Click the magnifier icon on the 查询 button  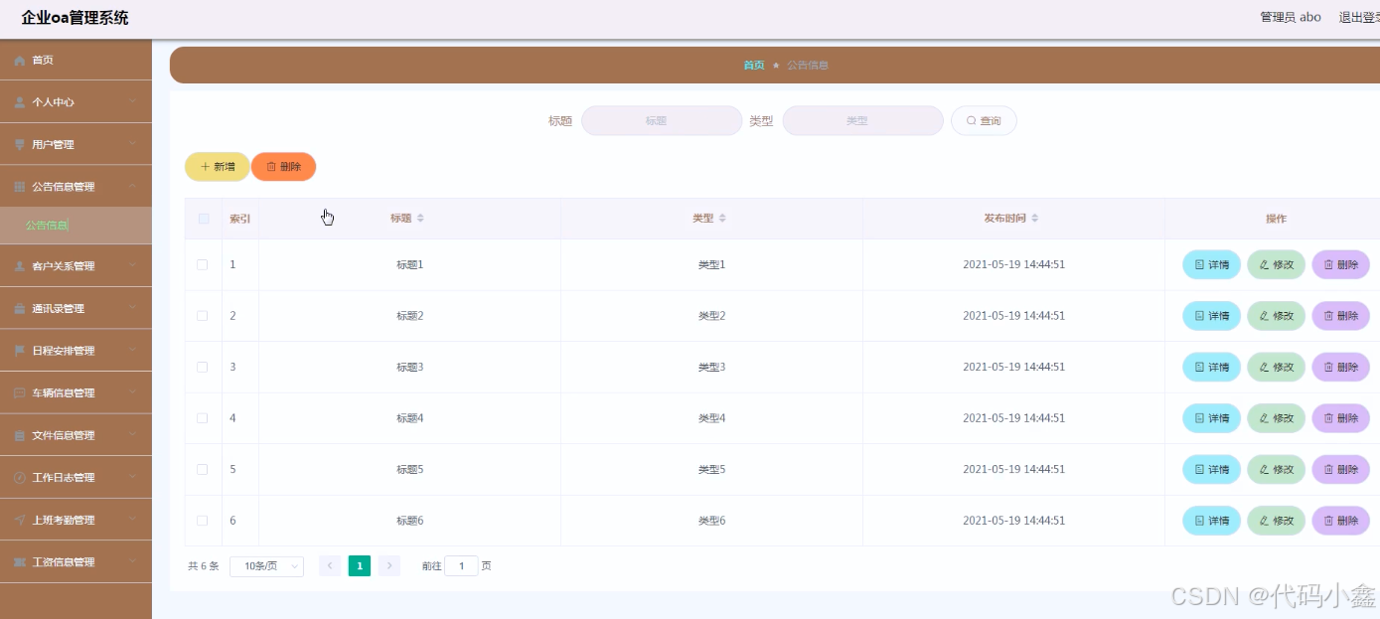972,120
